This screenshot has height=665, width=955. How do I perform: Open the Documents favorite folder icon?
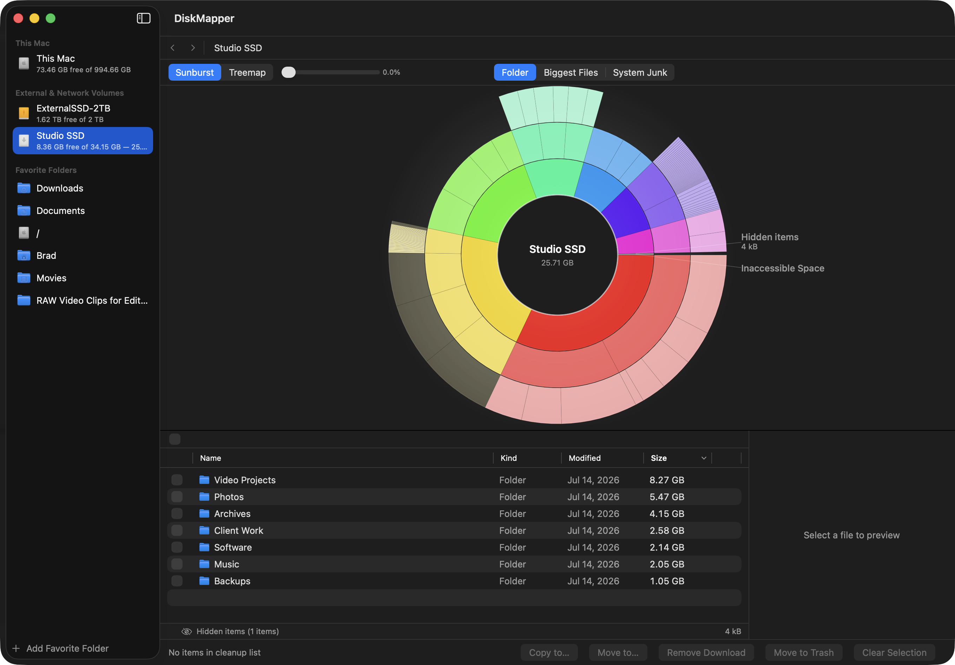[x=24, y=211]
